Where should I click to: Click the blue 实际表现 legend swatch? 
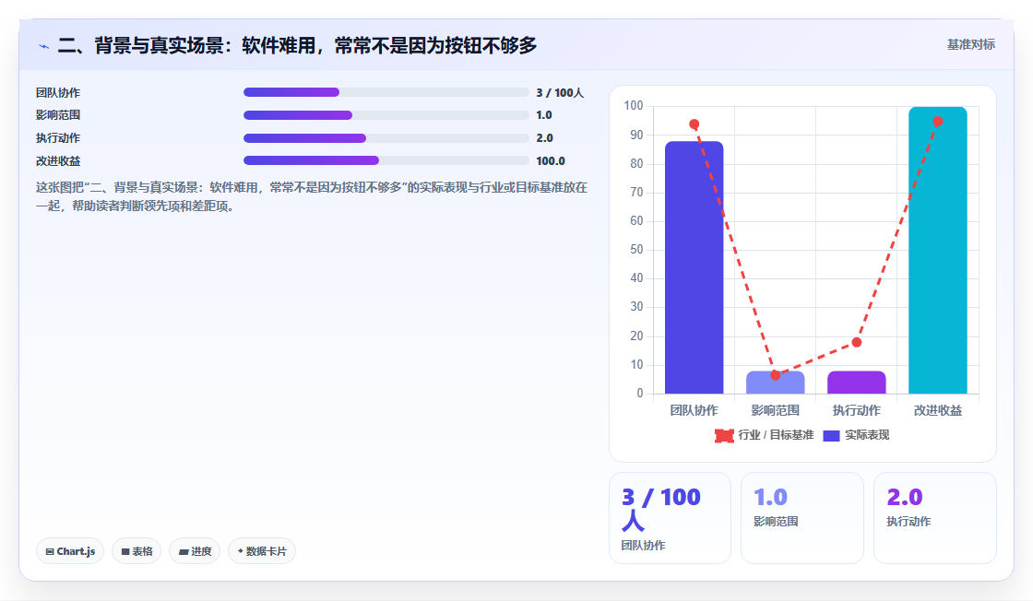tap(831, 436)
